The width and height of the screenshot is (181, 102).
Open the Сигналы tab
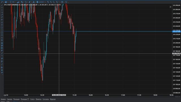(x=46, y=99)
